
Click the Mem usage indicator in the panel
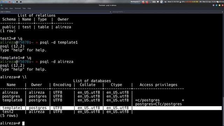pos(173,2)
